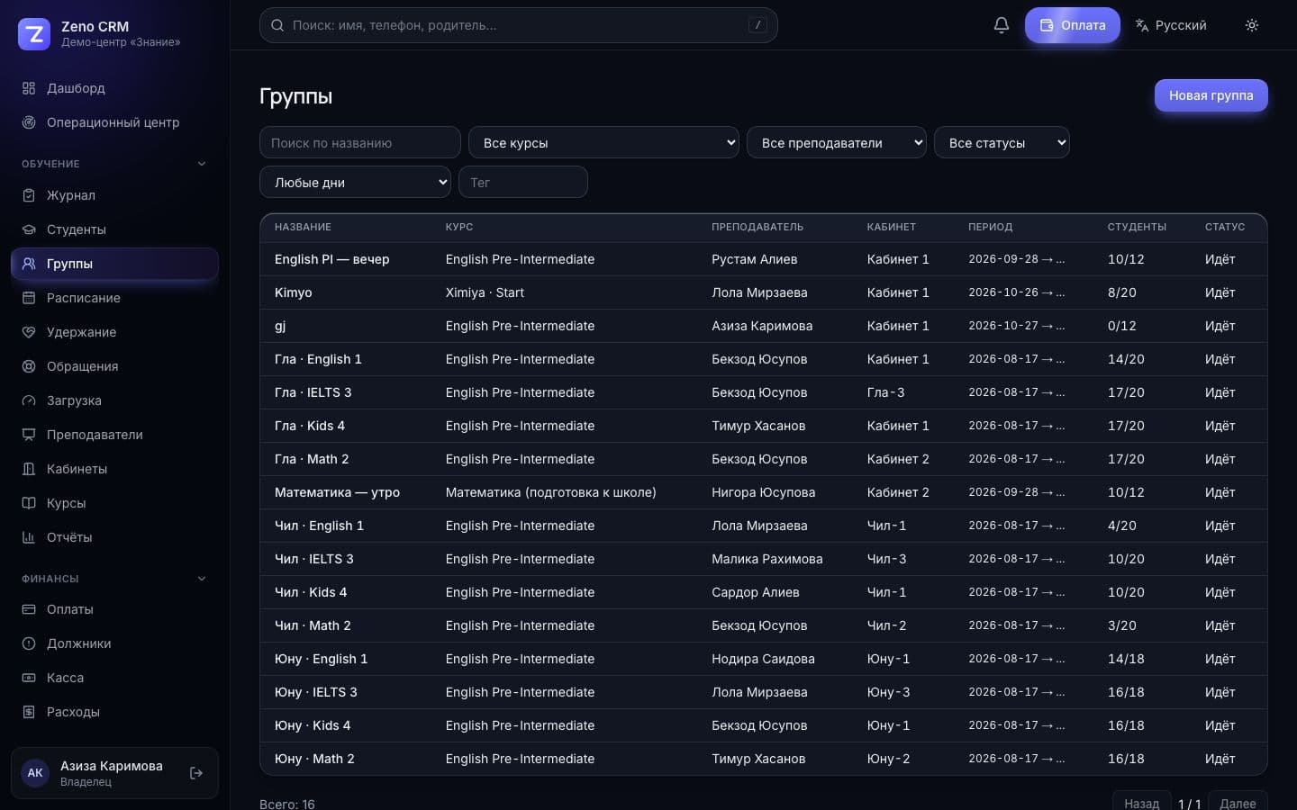Open Оплаты in the sidebar

[x=114, y=609]
